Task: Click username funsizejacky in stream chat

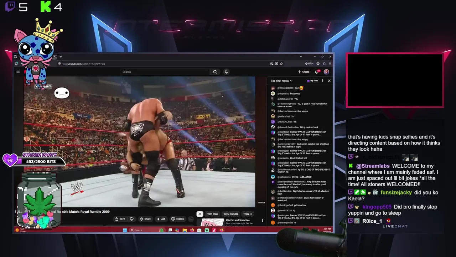Action: (x=396, y=192)
